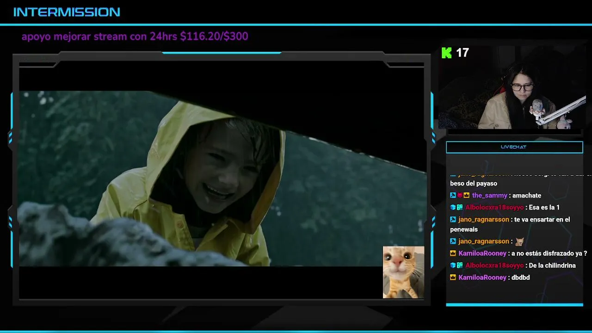
Task: Click the moderator badge on the "te va ensartar" message
Action: [x=453, y=220]
